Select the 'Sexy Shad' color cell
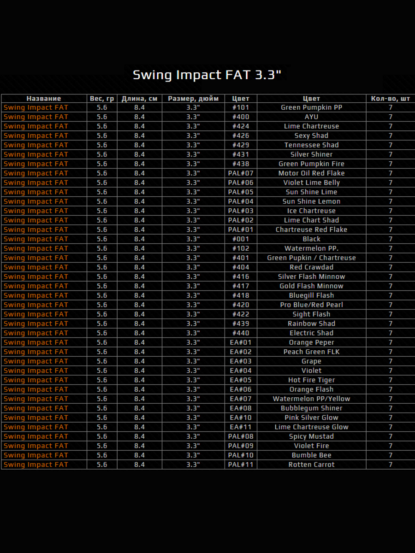The height and width of the screenshot is (553, 415). pyautogui.click(x=312, y=135)
